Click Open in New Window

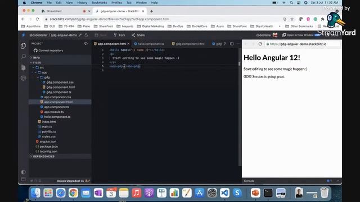298,35
